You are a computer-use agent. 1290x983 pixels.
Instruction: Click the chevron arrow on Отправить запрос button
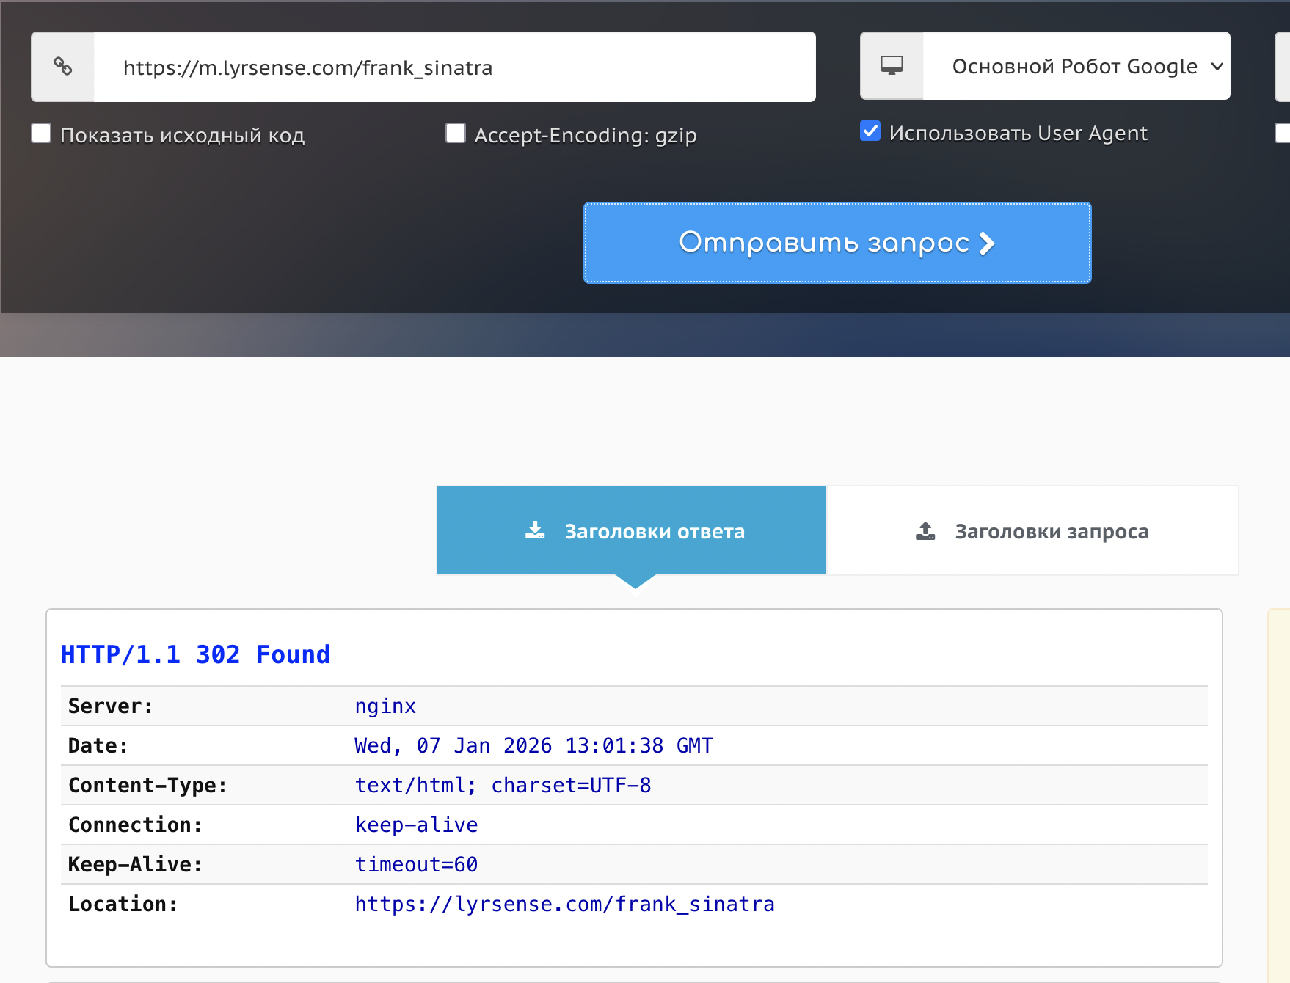click(x=987, y=244)
